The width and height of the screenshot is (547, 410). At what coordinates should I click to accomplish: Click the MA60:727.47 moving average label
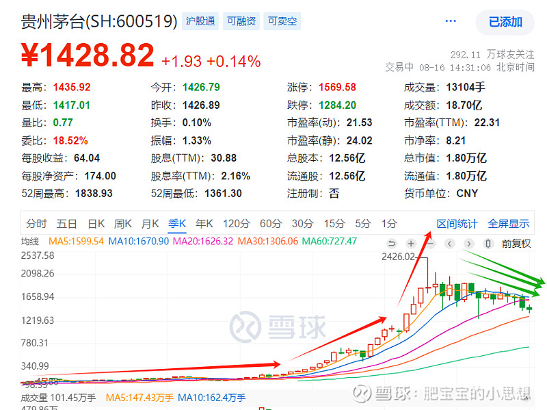pos(330,242)
